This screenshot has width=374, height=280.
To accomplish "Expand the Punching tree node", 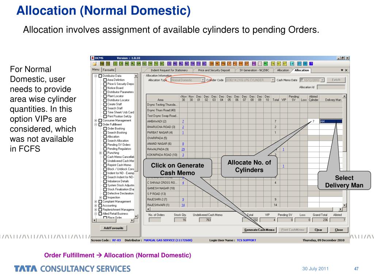I will coord(100,153).
